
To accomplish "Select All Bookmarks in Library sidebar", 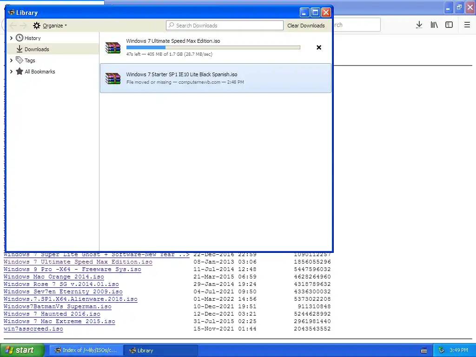I will 40,72.
